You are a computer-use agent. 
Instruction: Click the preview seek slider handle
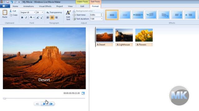click(x=4, y=98)
